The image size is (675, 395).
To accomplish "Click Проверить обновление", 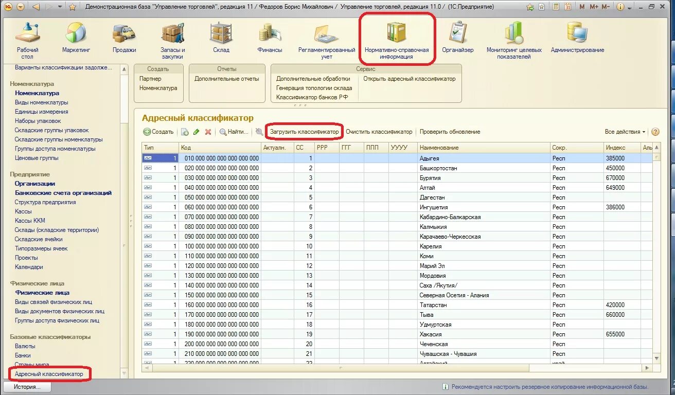I will (x=450, y=132).
